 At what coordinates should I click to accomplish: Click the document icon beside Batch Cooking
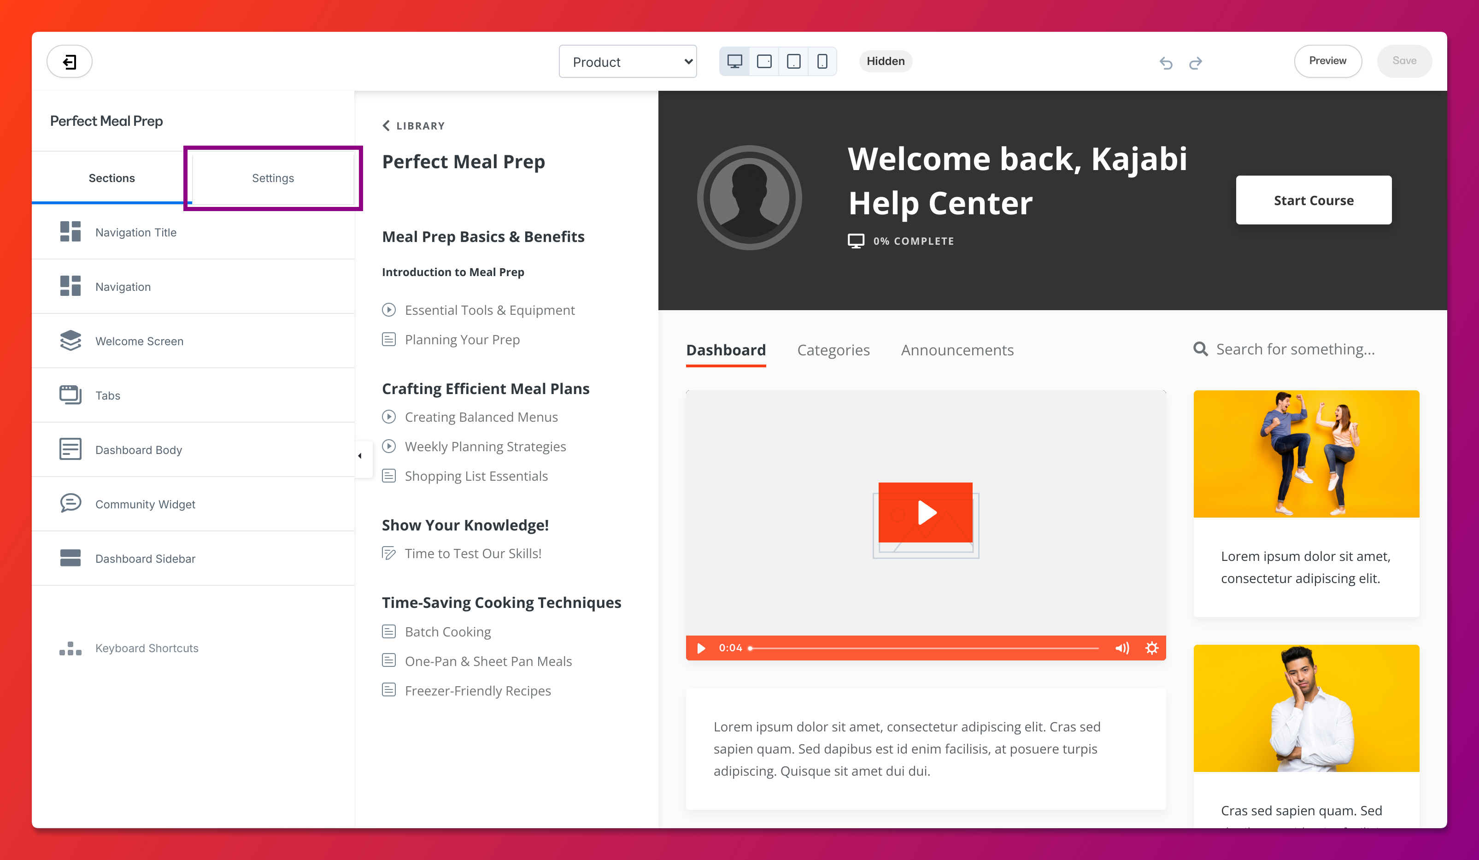coord(388,631)
